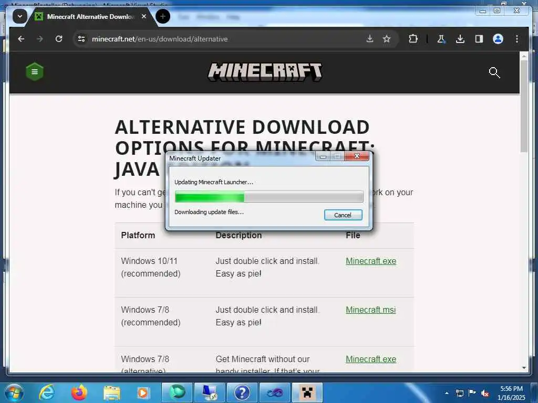Open Chrome Labs flask icon
This screenshot has width=538, height=403.
tap(441, 39)
